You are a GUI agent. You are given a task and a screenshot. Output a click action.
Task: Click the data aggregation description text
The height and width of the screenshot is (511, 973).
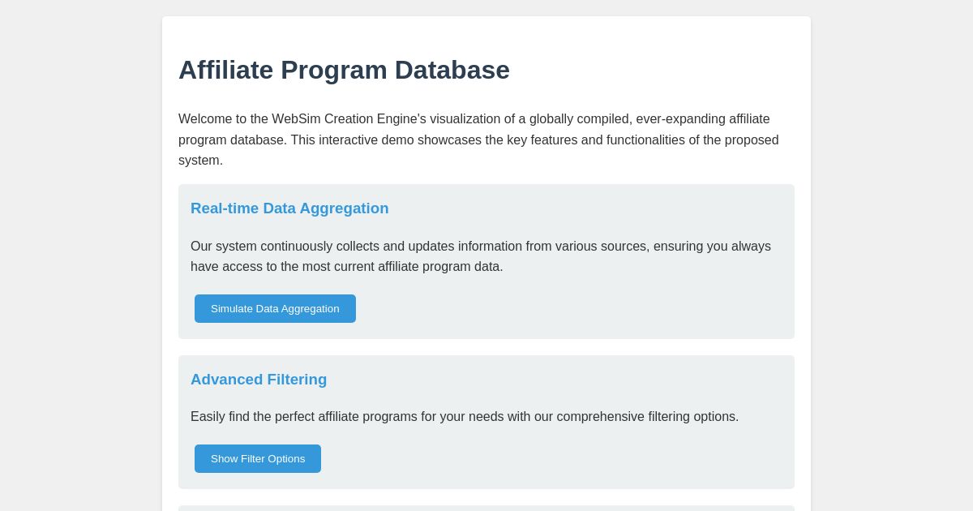(481, 256)
